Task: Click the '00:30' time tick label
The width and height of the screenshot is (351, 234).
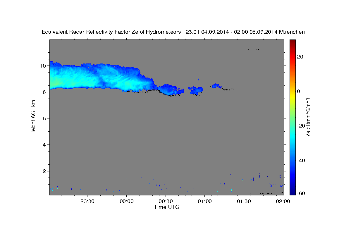Action: click(166, 201)
